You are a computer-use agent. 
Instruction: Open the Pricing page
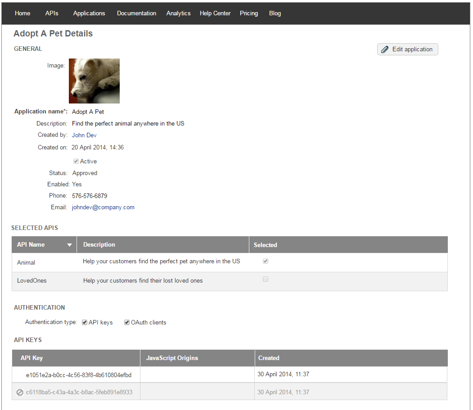249,13
